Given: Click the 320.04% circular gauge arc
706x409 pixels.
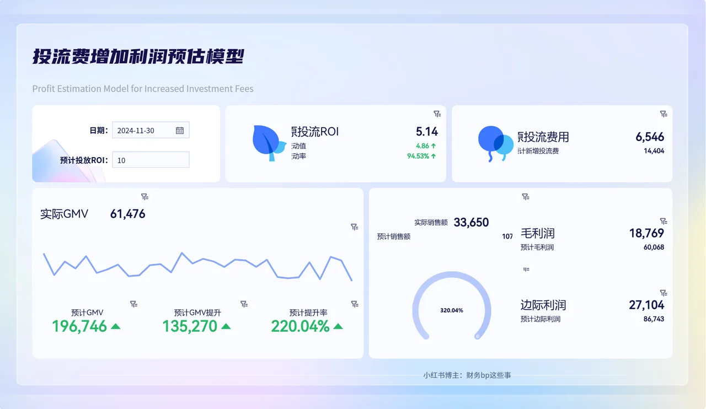Looking at the screenshot, I should (x=452, y=305).
